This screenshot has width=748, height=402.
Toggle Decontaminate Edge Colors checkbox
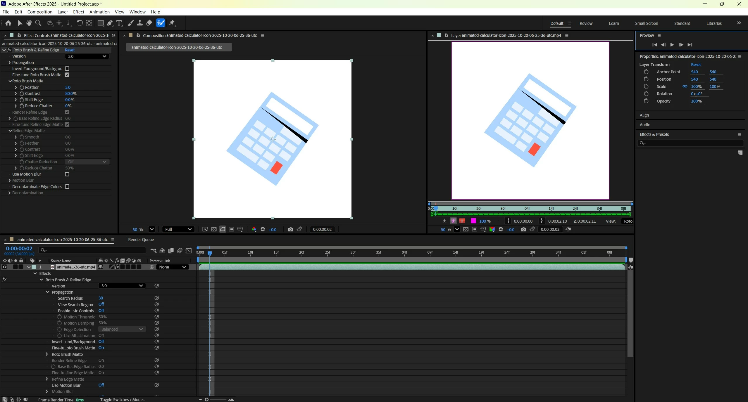click(67, 187)
